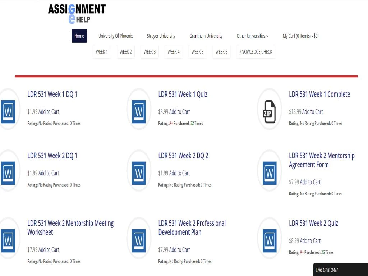This screenshot has width=368, height=276.
Task: Click the Word icon beside Mentorship Meeting Worksheet
Action: pyautogui.click(x=8, y=241)
